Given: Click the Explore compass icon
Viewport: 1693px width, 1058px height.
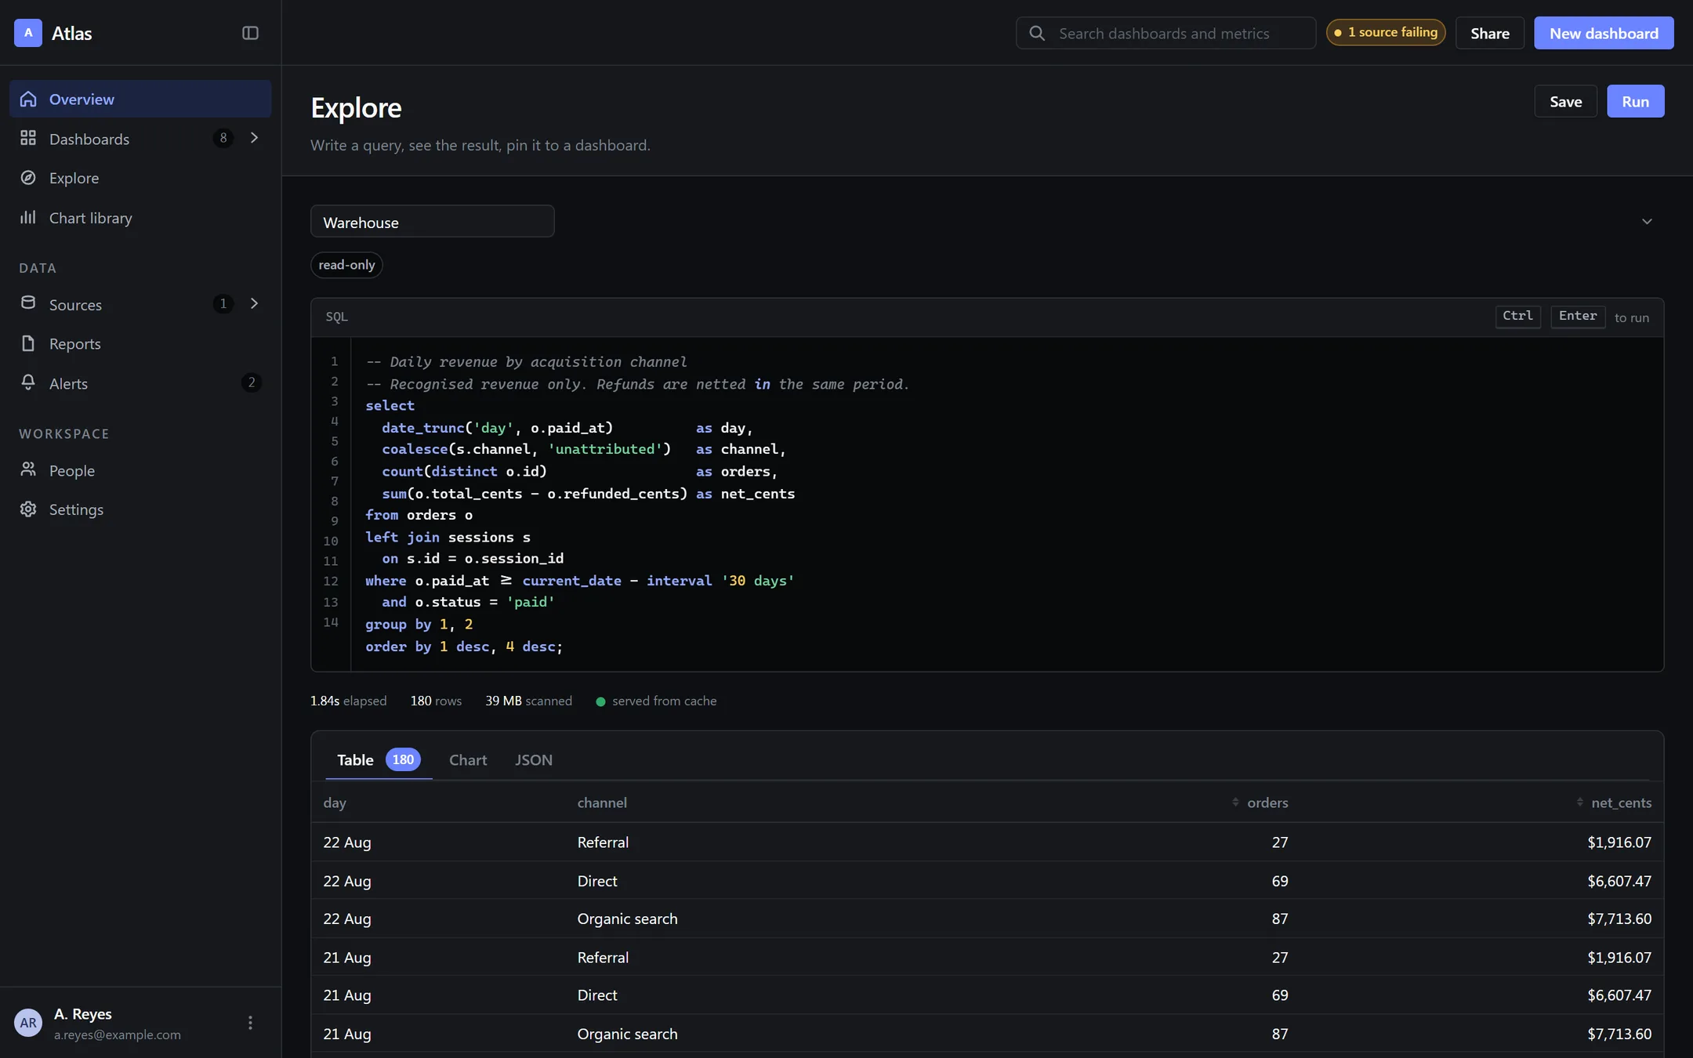Looking at the screenshot, I should click(x=28, y=177).
